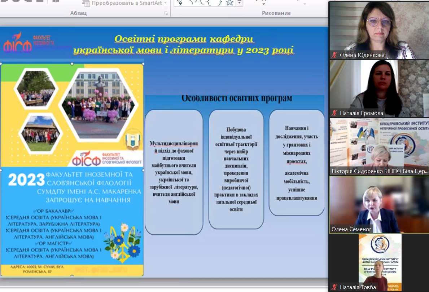Expand the shapes gallery with More arrow
The width and height of the screenshot is (429, 292).
tap(239, 3)
